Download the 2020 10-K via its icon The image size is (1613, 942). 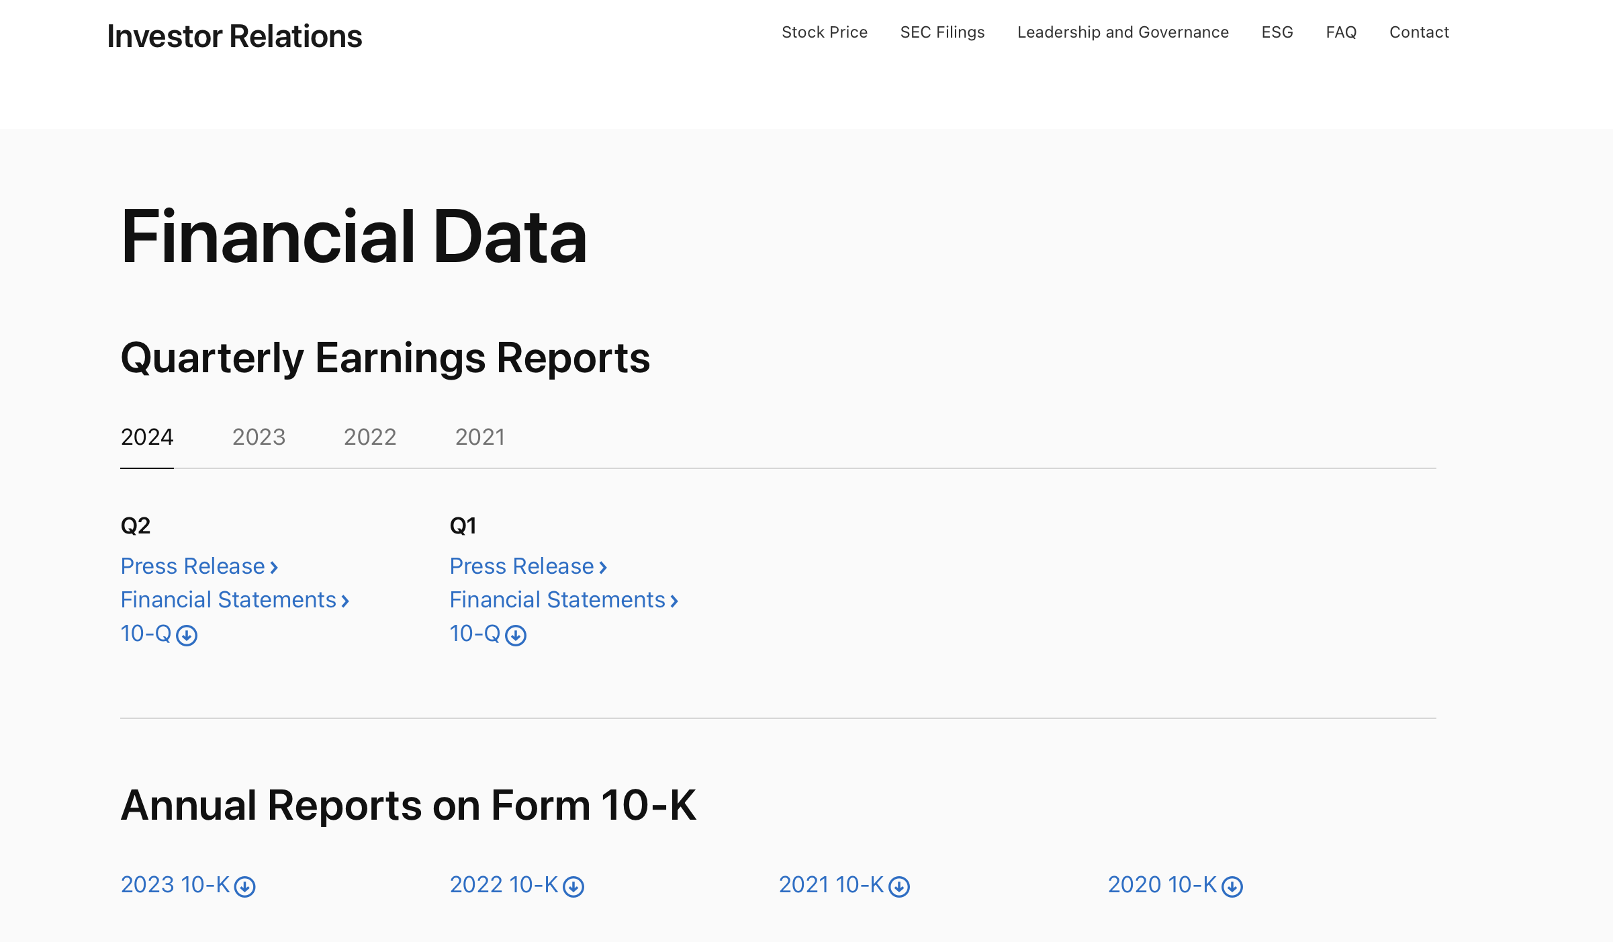pos(1232,887)
